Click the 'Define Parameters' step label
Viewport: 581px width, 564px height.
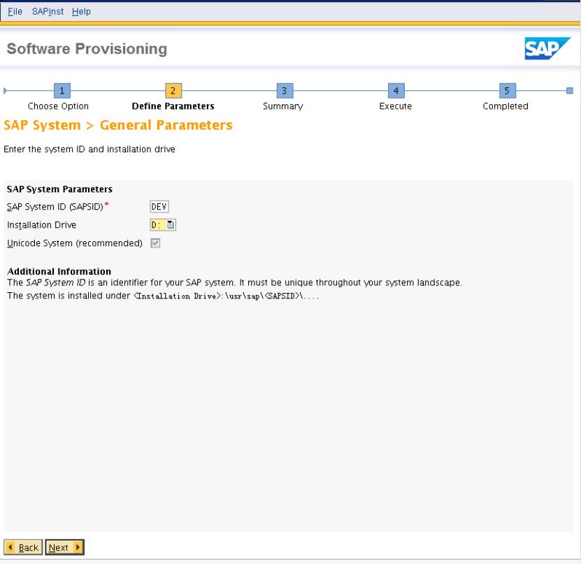(x=173, y=106)
